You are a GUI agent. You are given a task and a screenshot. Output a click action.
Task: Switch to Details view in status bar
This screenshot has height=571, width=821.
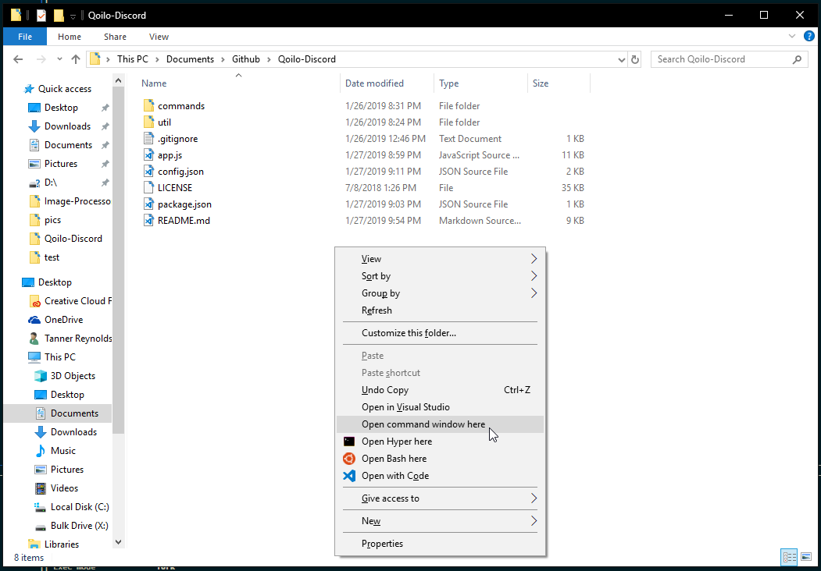(789, 558)
